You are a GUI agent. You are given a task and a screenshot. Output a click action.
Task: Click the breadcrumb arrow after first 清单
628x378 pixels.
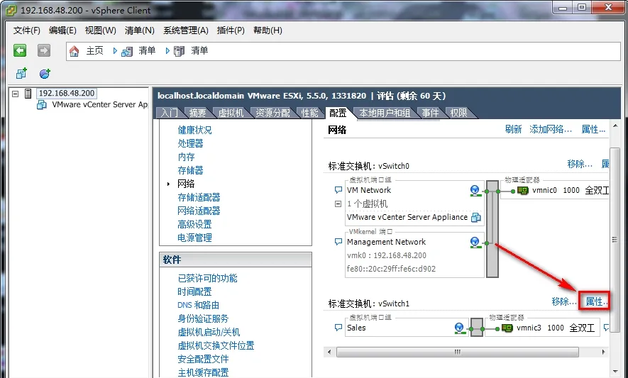pos(167,51)
